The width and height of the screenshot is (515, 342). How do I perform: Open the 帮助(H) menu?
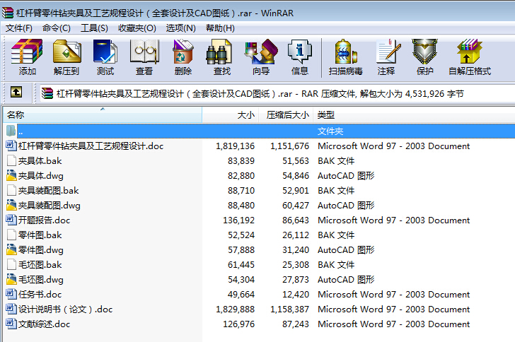click(x=220, y=28)
